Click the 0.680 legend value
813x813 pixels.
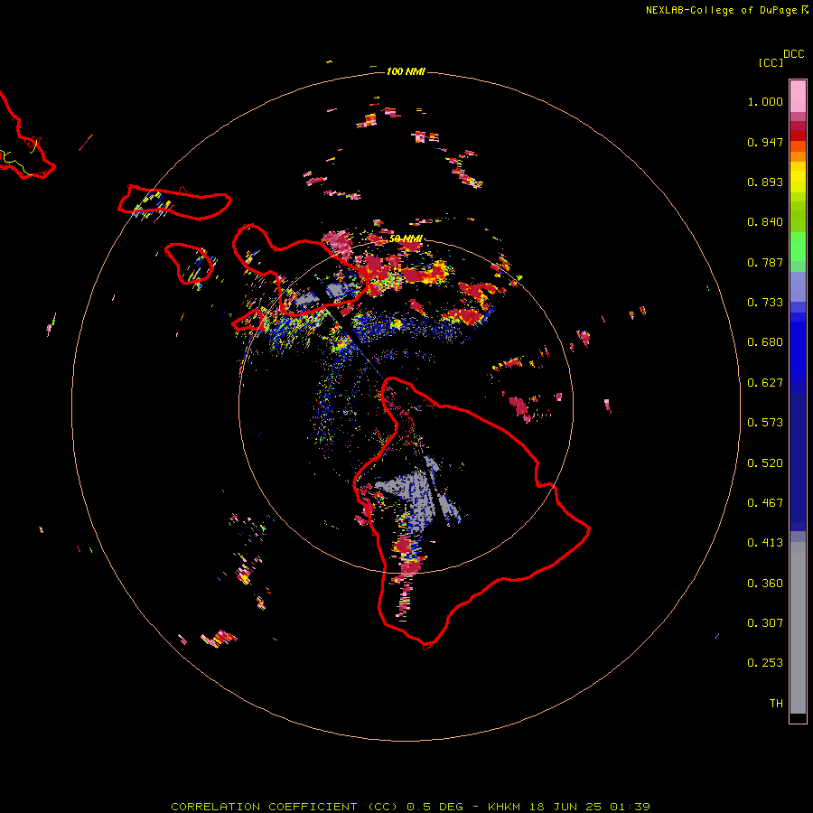(x=765, y=342)
